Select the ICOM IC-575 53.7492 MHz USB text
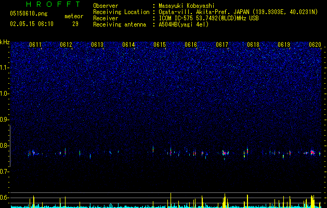 click(x=208, y=18)
